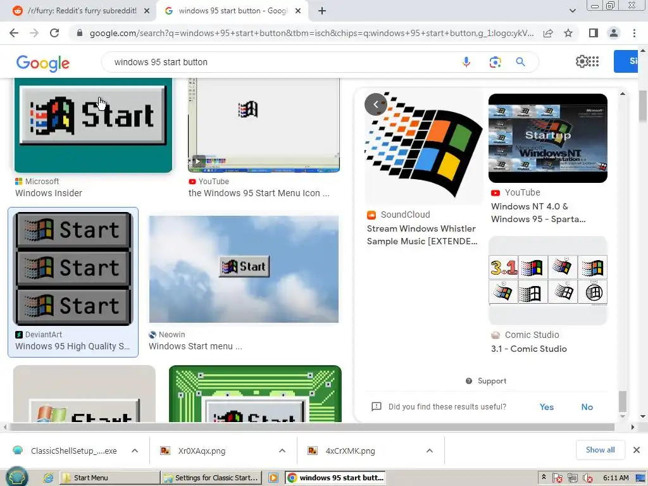Image resolution: width=648 pixels, height=486 pixels.
Task: Open the Neowin clouds Start image
Action: pos(244,269)
